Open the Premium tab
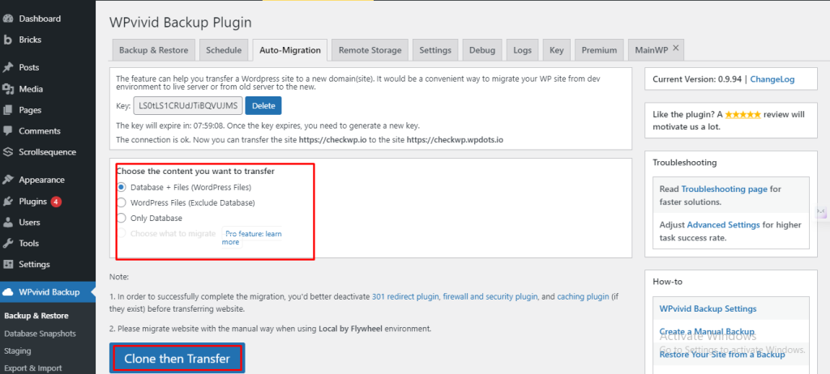The width and height of the screenshot is (830, 374). [x=599, y=50]
